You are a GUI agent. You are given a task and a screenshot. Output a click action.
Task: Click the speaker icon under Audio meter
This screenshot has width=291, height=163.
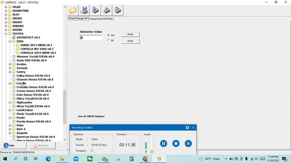coord(151,152)
